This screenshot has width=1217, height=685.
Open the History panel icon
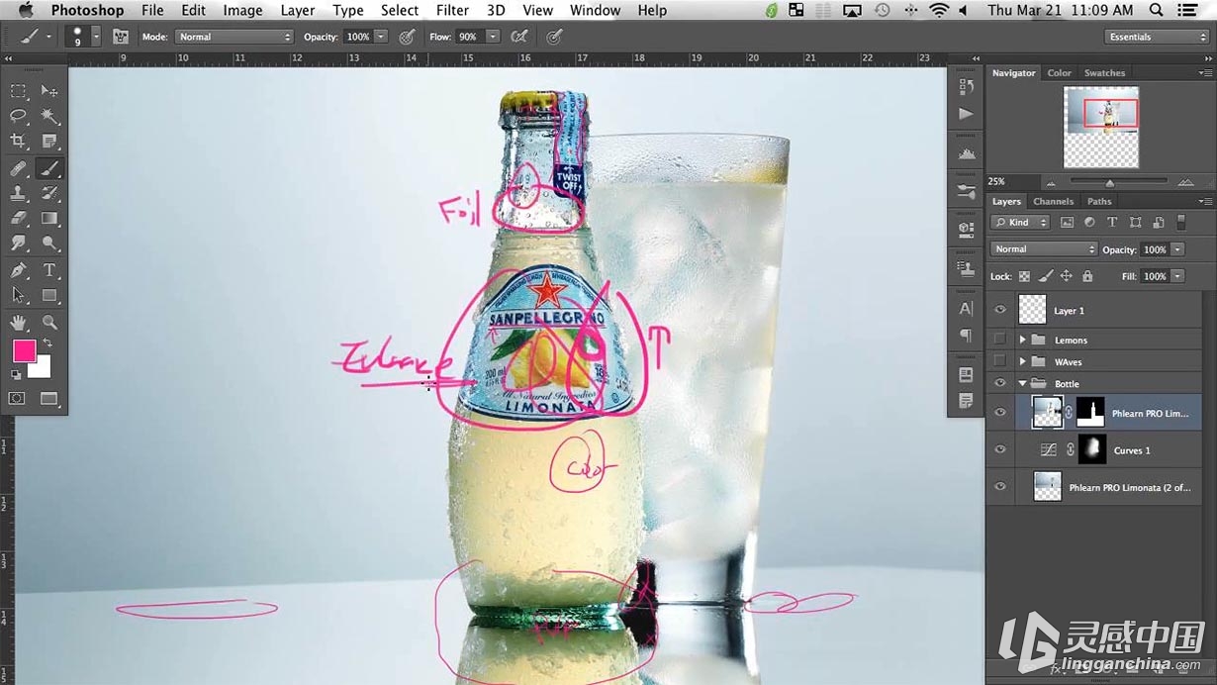click(x=967, y=87)
